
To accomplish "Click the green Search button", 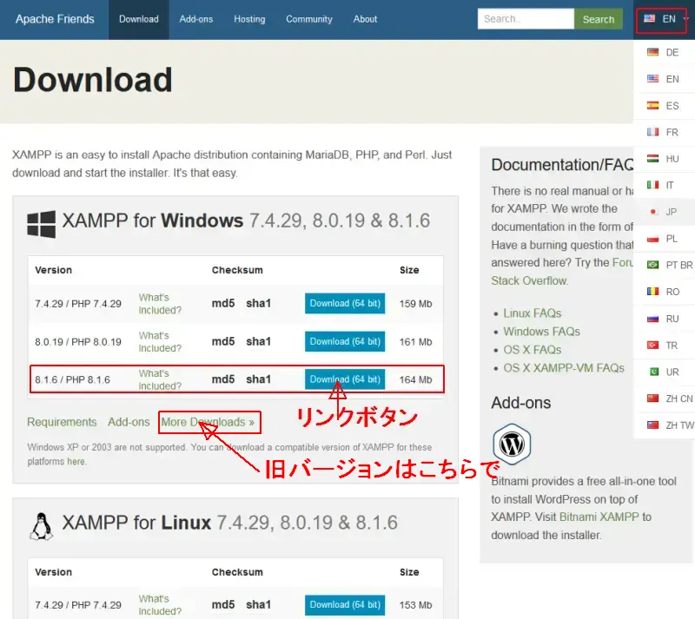I will [599, 19].
